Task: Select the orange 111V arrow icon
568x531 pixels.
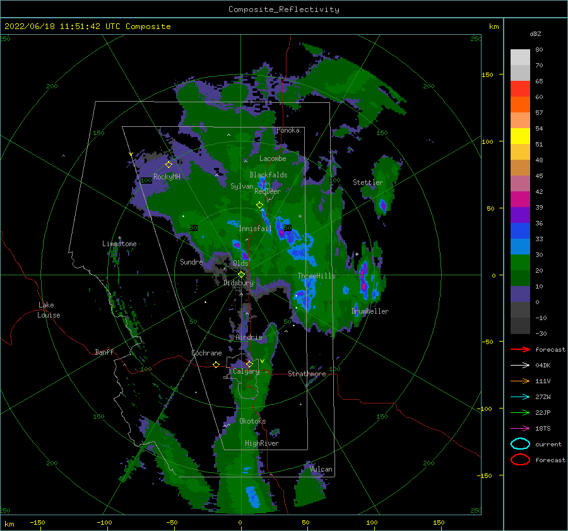Action: pyautogui.click(x=520, y=381)
